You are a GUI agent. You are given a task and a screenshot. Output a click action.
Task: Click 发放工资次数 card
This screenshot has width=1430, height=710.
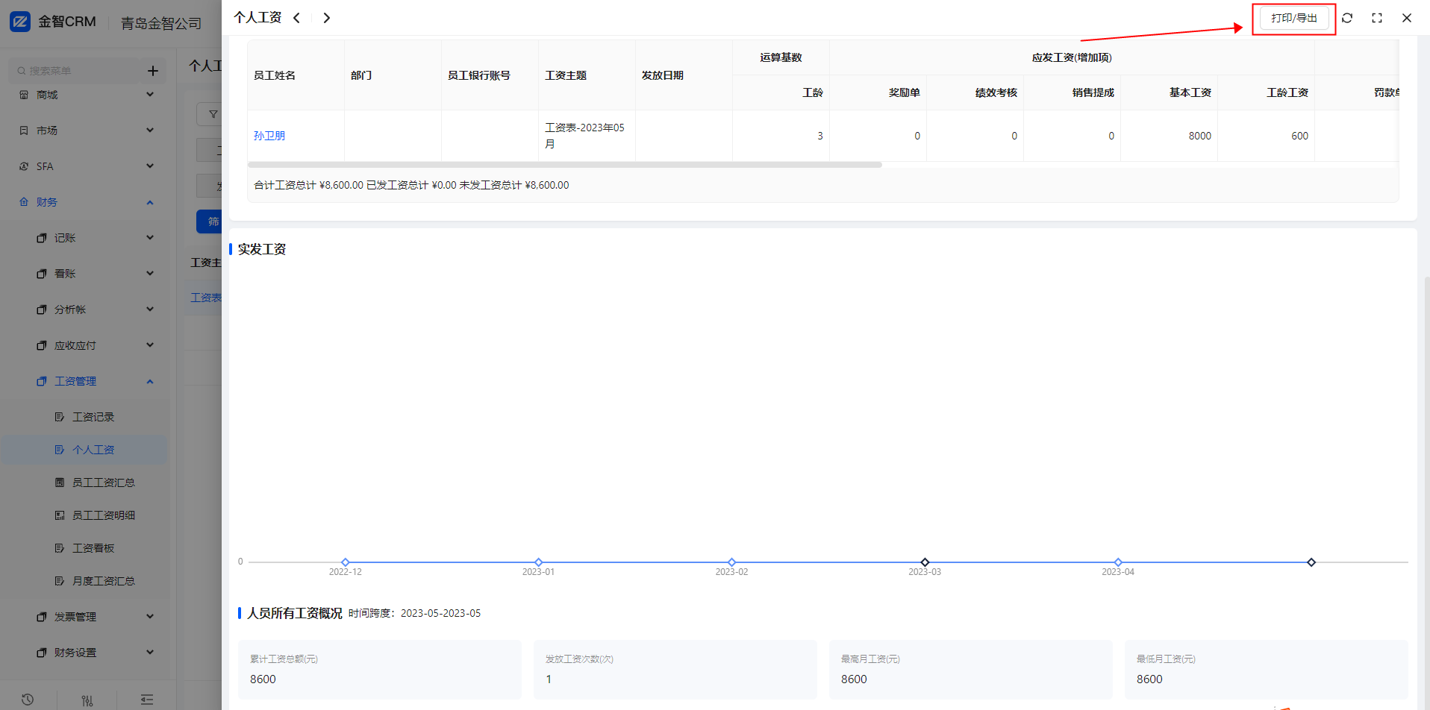point(675,669)
